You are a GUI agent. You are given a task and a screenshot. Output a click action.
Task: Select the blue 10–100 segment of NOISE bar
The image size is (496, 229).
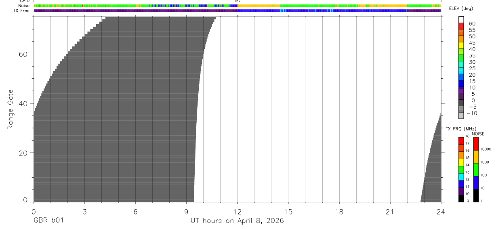(476, 183)
